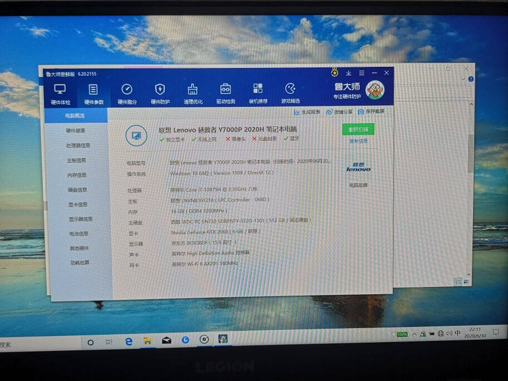Click the 独立显卡 checkmark label

[x=172, y=140]
